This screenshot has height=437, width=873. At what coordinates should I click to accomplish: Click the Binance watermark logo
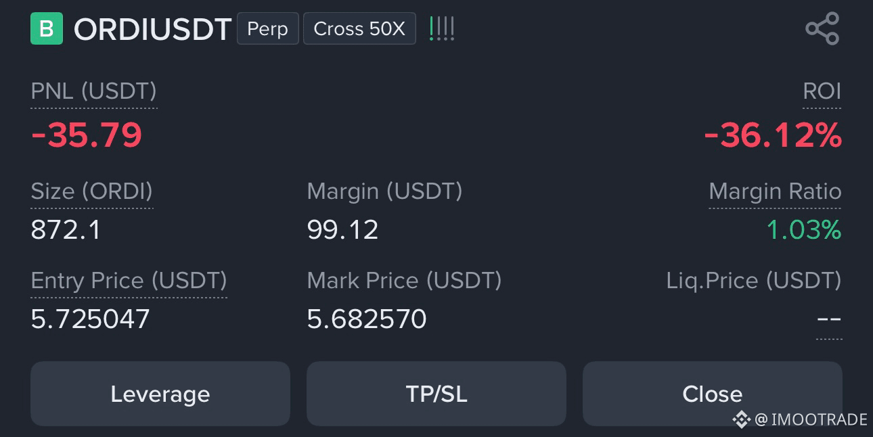(741, 419)
